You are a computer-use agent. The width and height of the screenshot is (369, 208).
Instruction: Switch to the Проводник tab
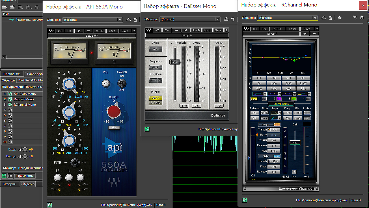pyautogui.click(x=11, y=74)
